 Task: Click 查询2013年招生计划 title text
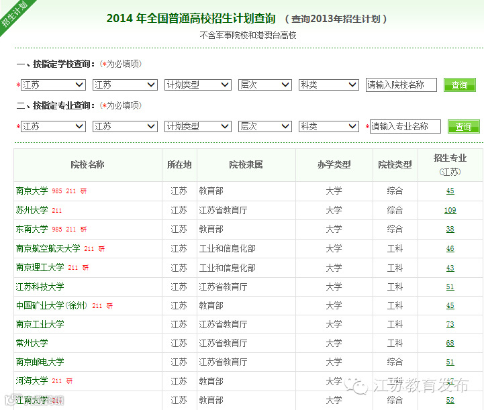pyautogui.click(x=336, y=19)
